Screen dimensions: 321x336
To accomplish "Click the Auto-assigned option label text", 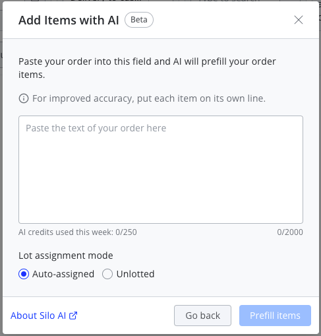I will (x=63, y=274).
